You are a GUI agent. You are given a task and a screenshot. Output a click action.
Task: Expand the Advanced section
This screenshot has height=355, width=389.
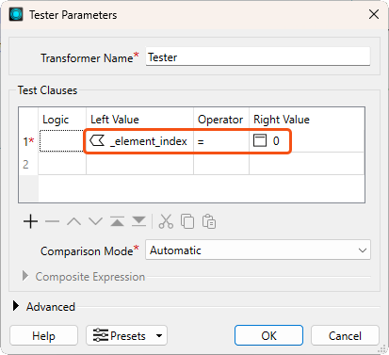[16, 306]
